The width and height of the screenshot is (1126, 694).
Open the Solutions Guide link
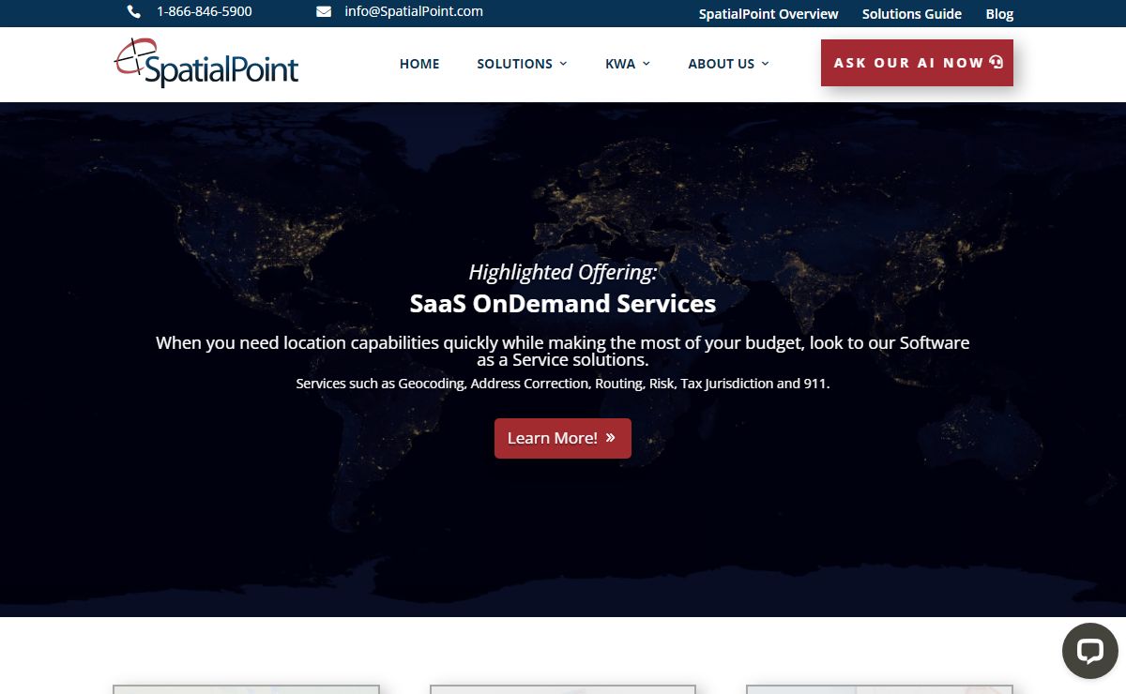[912, 14]
